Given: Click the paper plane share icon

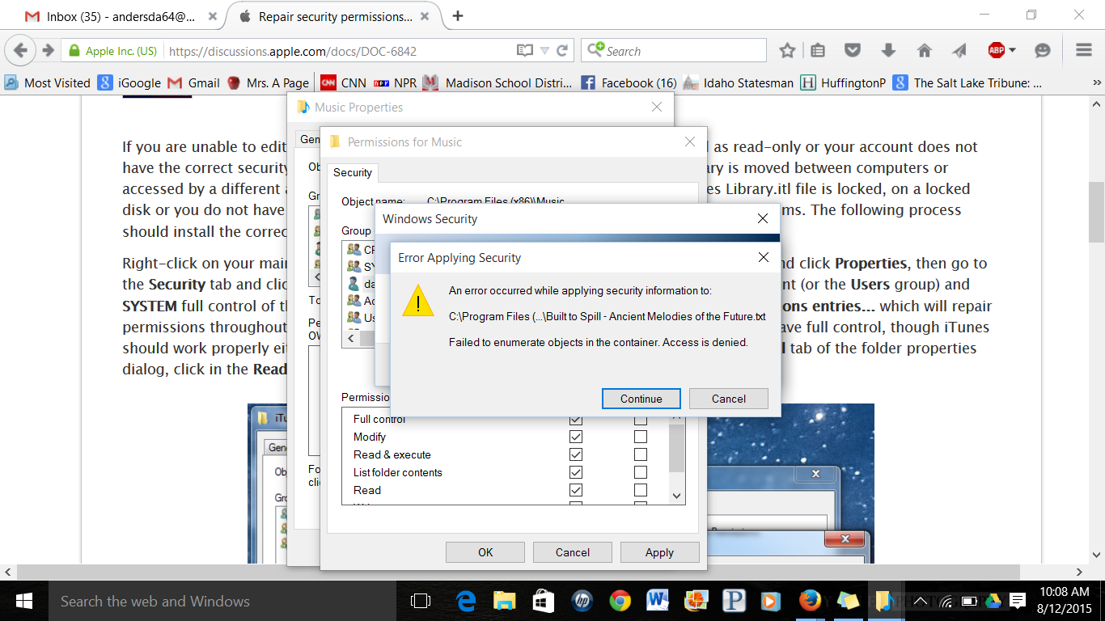Looking at the screenshot, I should point(959,50).
